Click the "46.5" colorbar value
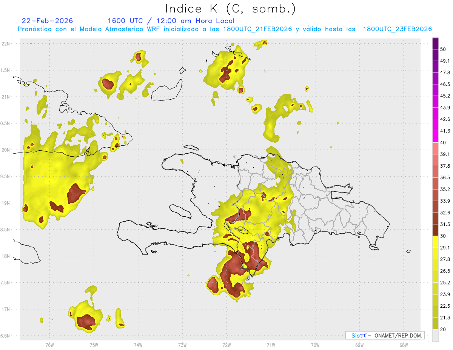This screenshot has height=350, width=453. click(445, 84)
